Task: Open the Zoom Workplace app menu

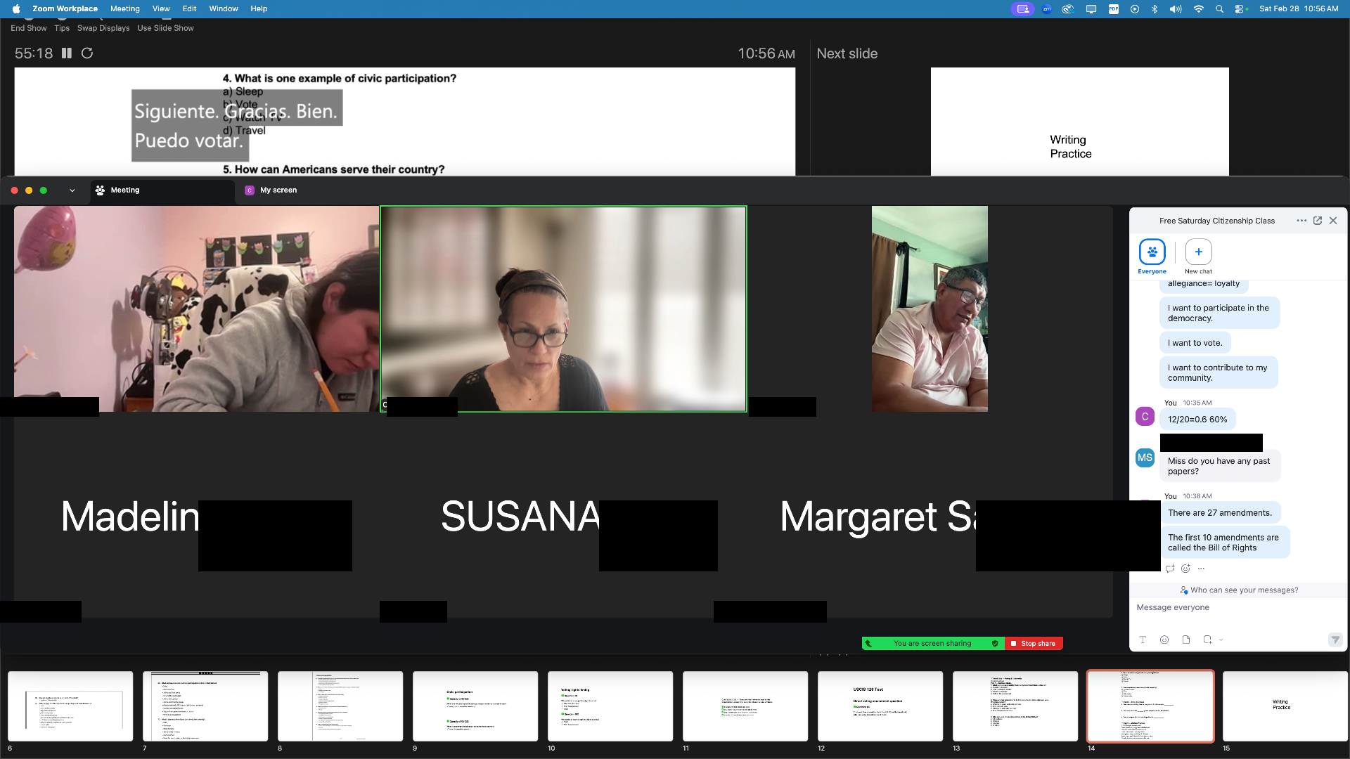Action: (65, 8)
